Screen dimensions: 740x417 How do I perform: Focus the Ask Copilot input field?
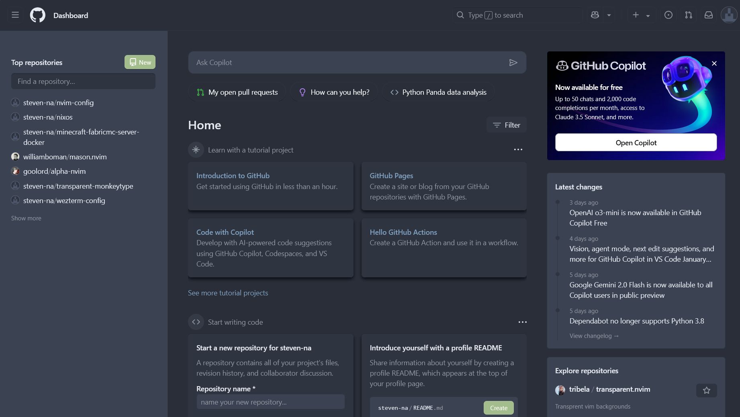point(350,63)
